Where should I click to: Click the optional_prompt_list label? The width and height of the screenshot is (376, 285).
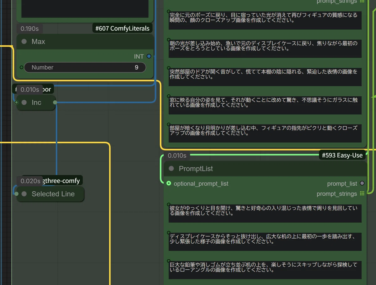(x=201, y=184)
